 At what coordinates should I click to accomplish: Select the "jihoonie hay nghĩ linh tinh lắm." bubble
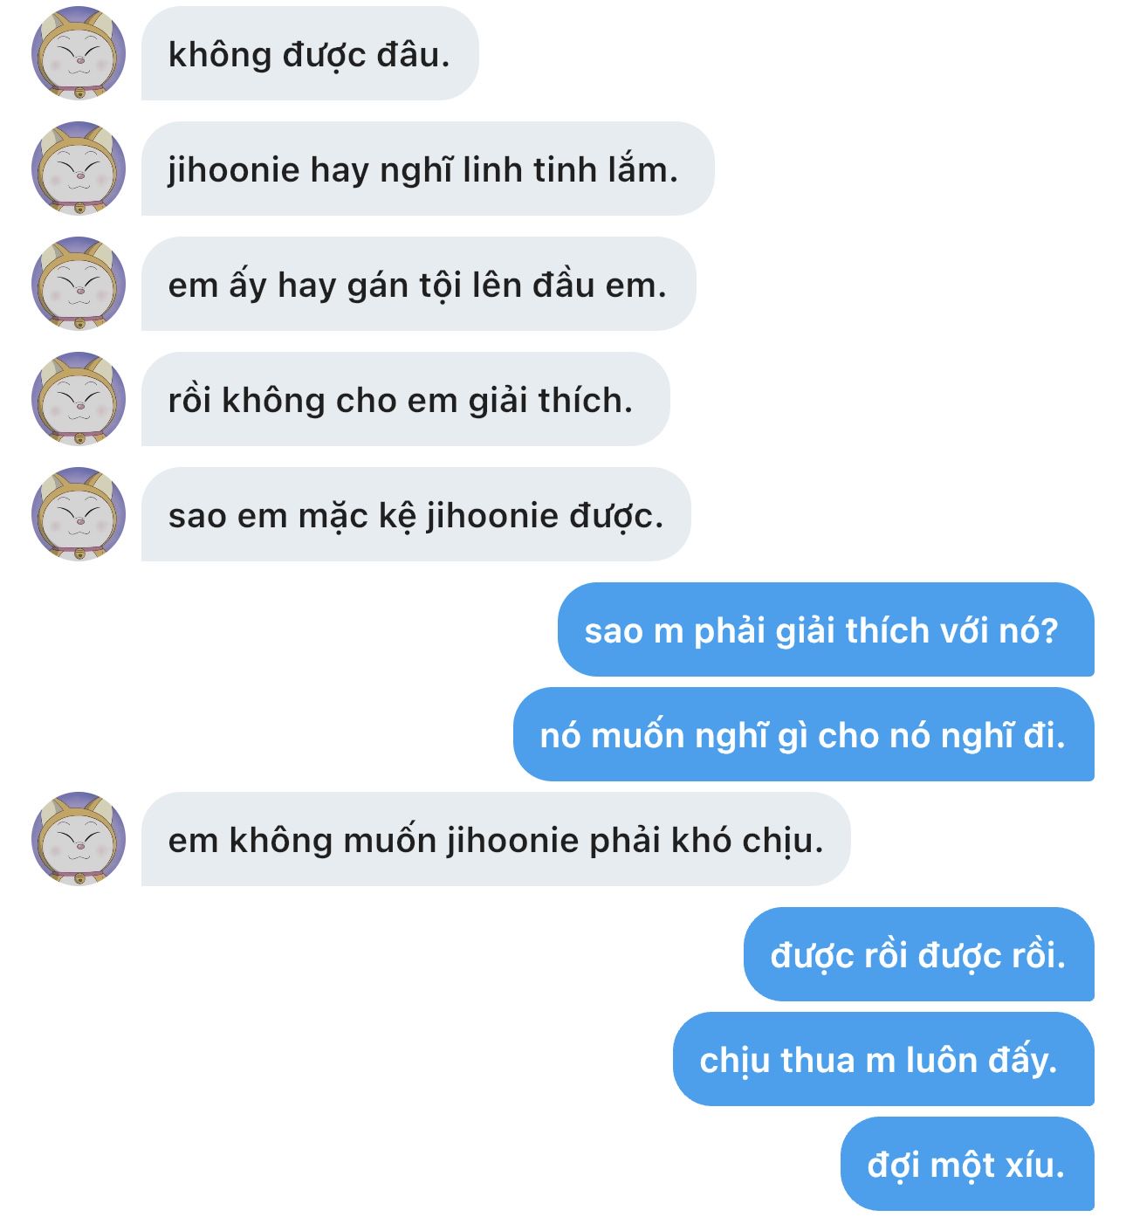(428, 168)
